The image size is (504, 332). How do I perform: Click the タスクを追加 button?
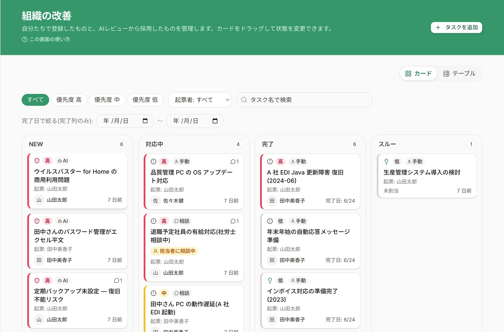456,27
